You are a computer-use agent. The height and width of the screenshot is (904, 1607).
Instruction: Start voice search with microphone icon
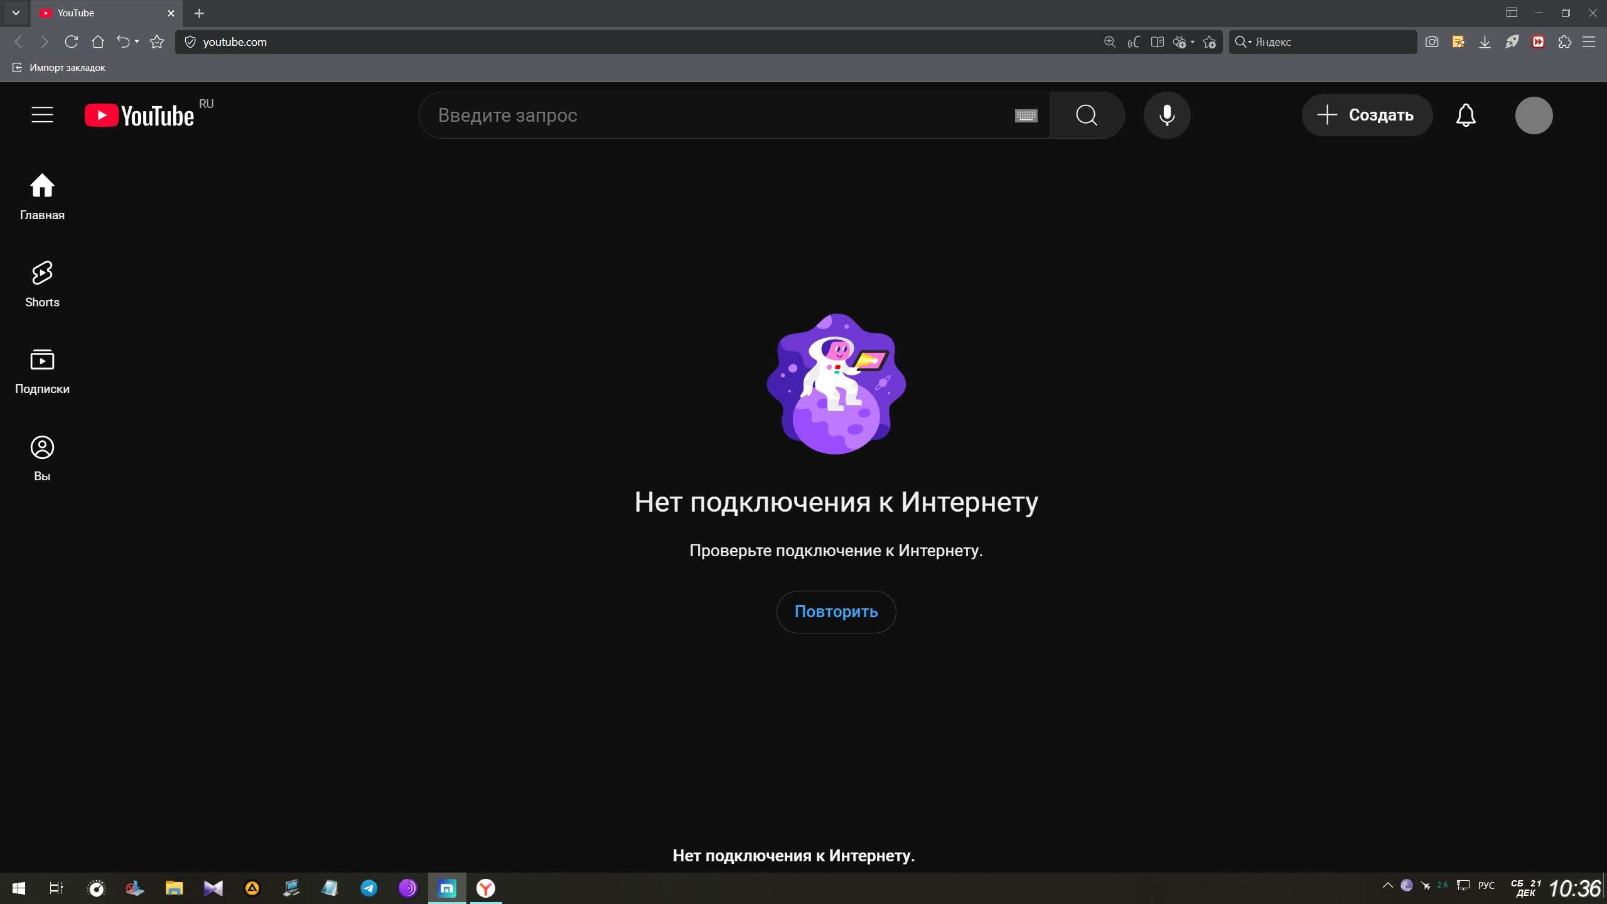click(x=1167, y=116)
